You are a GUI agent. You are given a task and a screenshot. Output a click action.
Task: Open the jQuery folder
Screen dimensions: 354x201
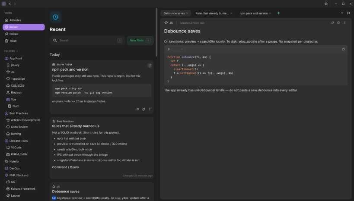[24, 65]
